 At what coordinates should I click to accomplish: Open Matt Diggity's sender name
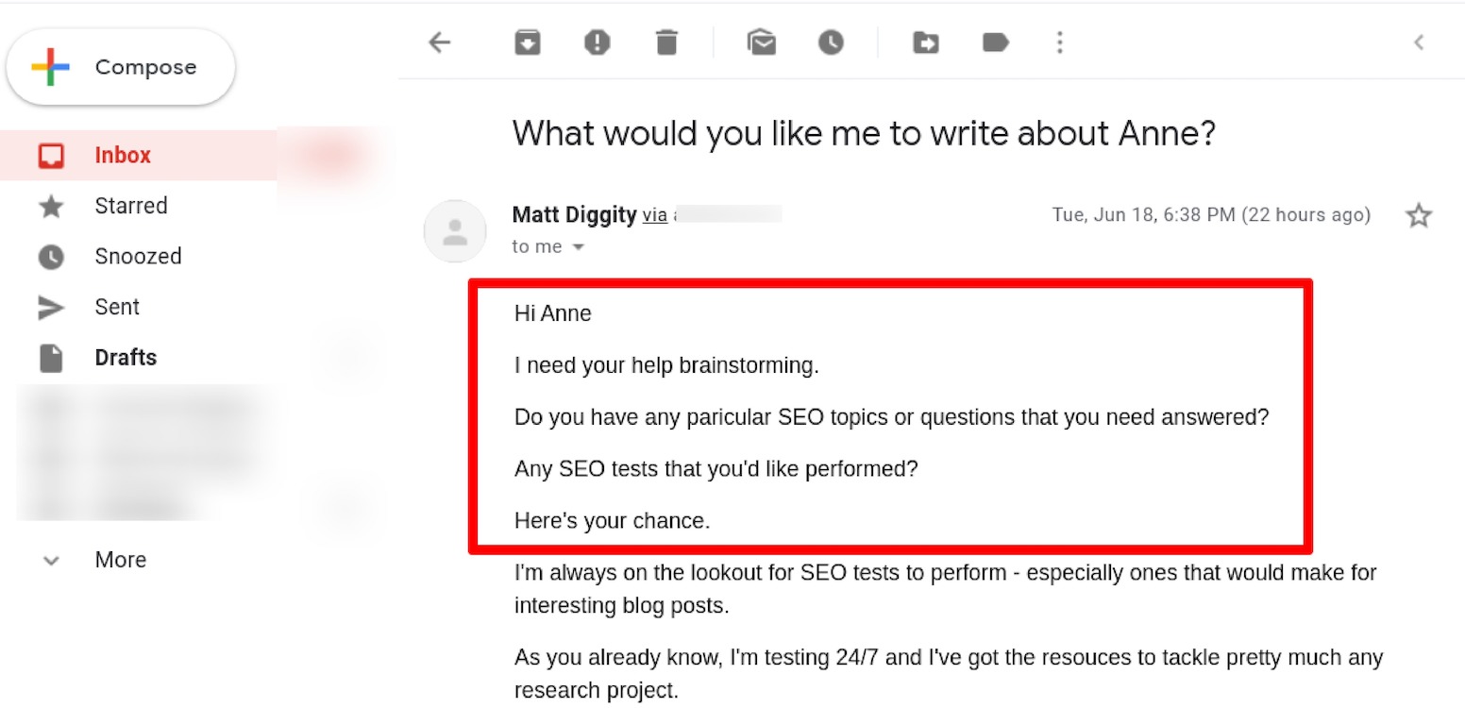click(x=574, y=214)
